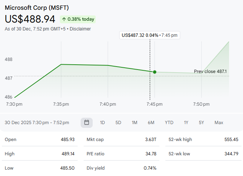Click the Microsoft Corp (MSFT) title
This screenshot has height=176, width=243.
(37, 8)
